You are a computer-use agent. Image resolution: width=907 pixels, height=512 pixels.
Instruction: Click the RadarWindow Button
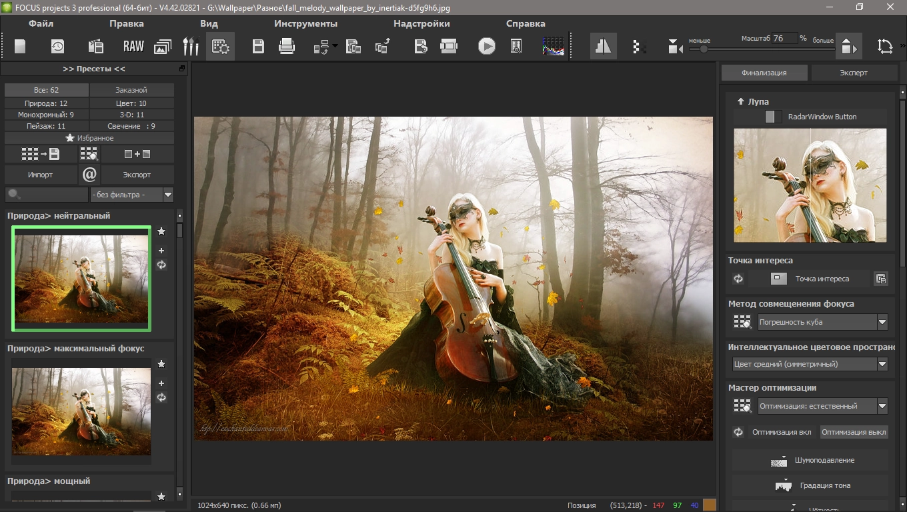810,117
